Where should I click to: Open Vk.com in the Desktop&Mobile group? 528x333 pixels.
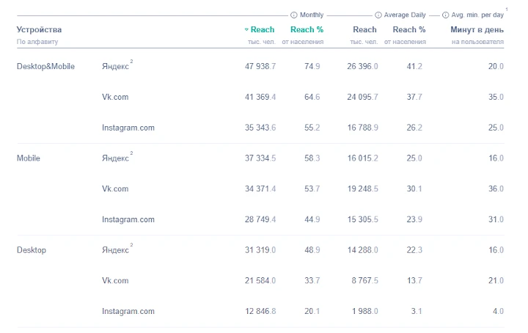point(115,97)
